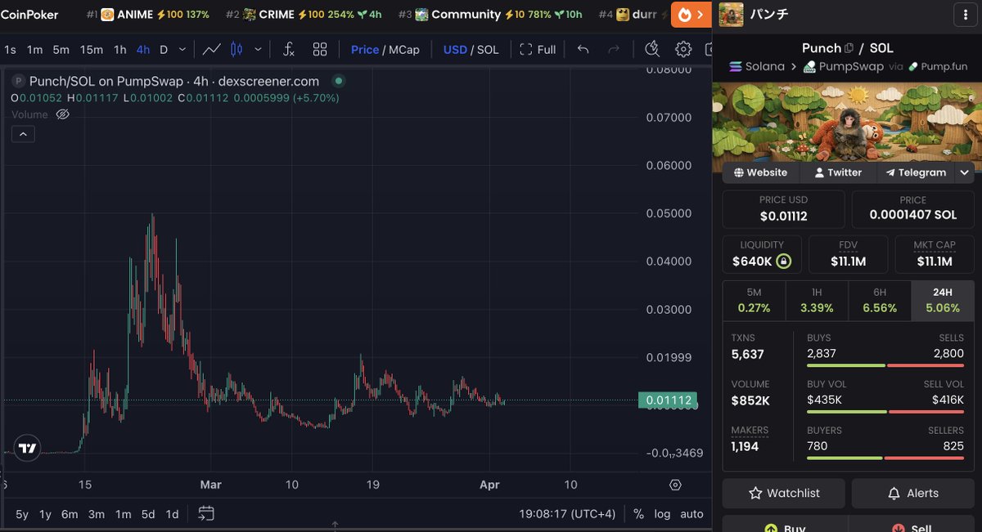Open the go-to-date calendar icon
982x532 pixels.
(x=206, y=514)
